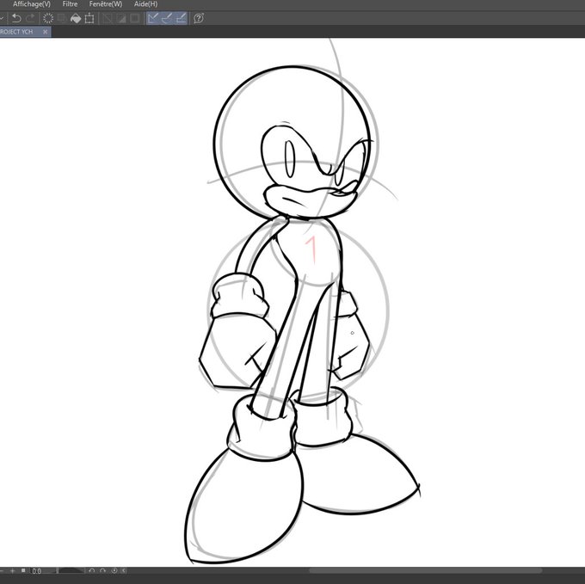Toggle Snap to grid
The image size is (585, 584).
(x=181, y=18)
